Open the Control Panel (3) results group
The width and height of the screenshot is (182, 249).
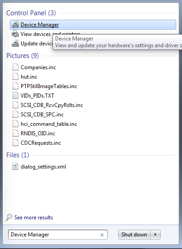[x=31, y=13]
